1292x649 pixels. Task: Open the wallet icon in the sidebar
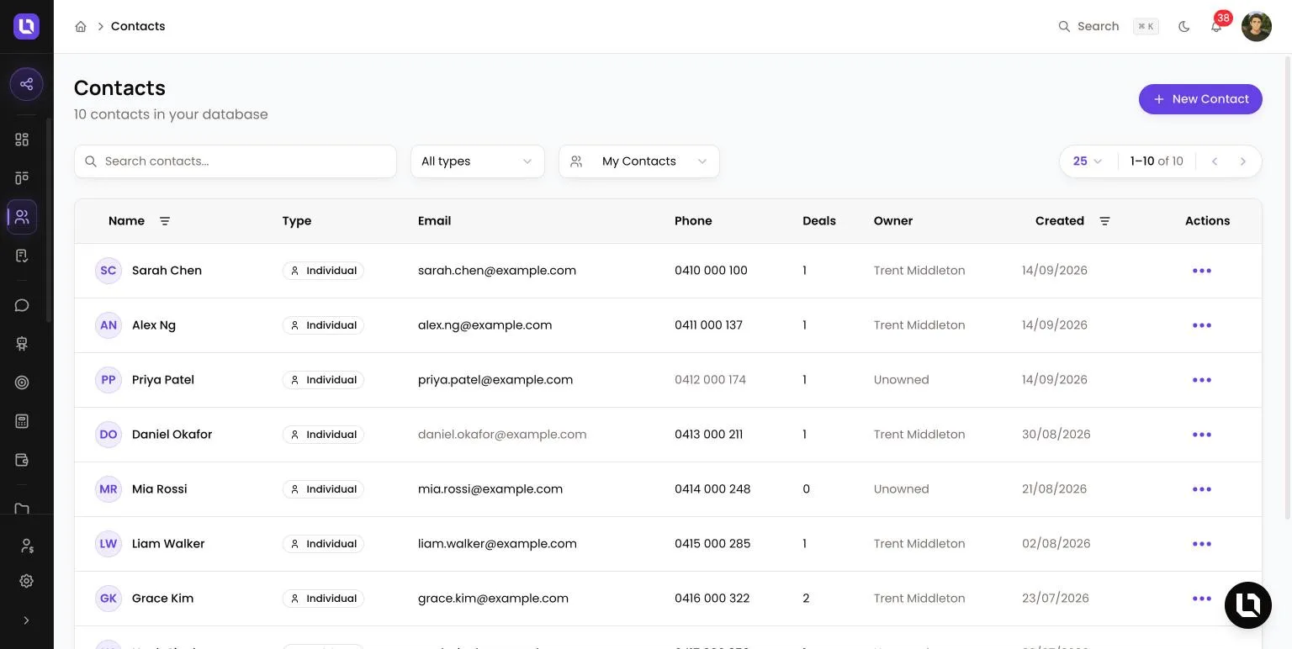pos(22,460)
